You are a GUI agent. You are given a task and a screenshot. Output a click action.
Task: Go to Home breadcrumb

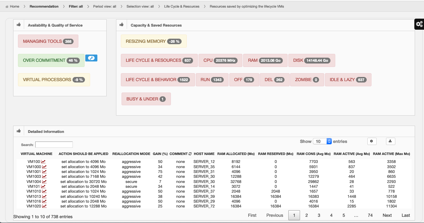(12, 6)
